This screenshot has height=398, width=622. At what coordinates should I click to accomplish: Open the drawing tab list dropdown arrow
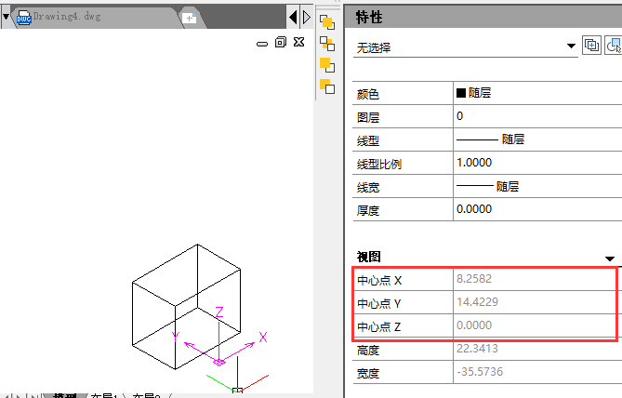[6, 17]
